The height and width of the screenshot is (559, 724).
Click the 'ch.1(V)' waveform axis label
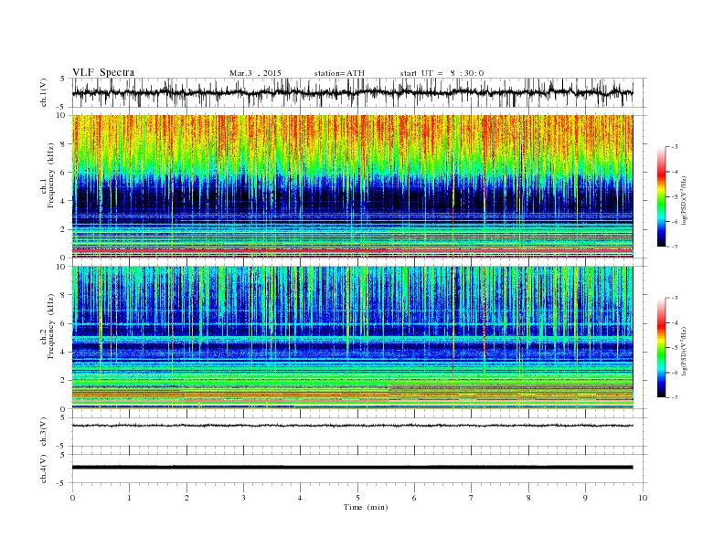[x=44, y=92]
